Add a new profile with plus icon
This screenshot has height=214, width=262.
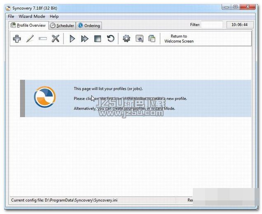(x=17, y=39)
